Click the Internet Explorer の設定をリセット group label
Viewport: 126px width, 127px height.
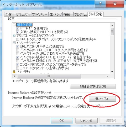tap(30, 93)
